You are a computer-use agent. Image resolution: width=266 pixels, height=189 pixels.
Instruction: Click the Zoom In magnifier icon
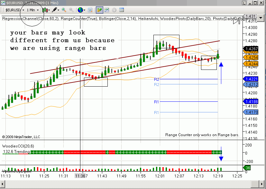(64, 10)
